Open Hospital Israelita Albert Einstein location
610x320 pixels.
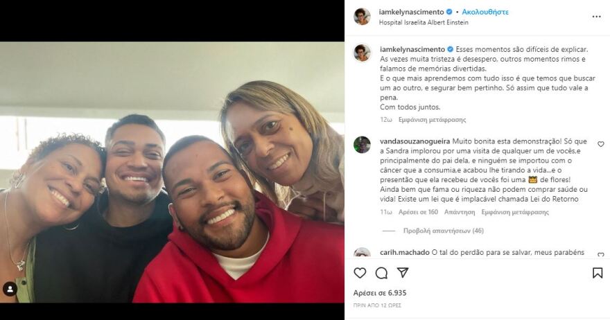click(424, 23)
